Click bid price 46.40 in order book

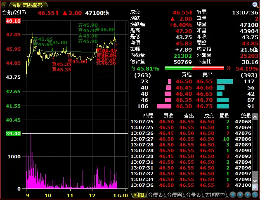tap(184, 94)
